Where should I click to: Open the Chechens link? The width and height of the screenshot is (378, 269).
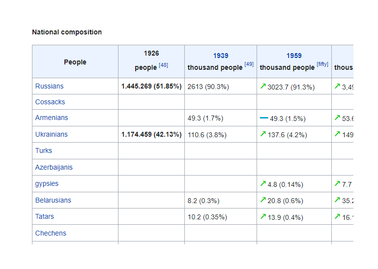(51, 233)
